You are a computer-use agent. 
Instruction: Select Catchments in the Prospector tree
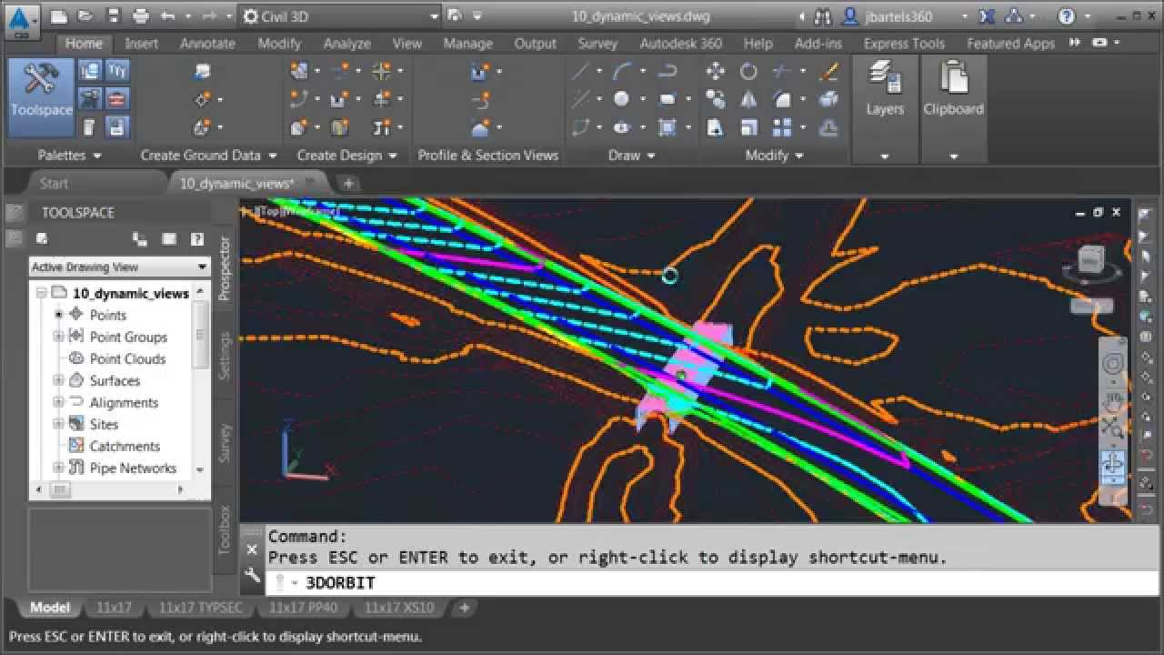point(125,446)
